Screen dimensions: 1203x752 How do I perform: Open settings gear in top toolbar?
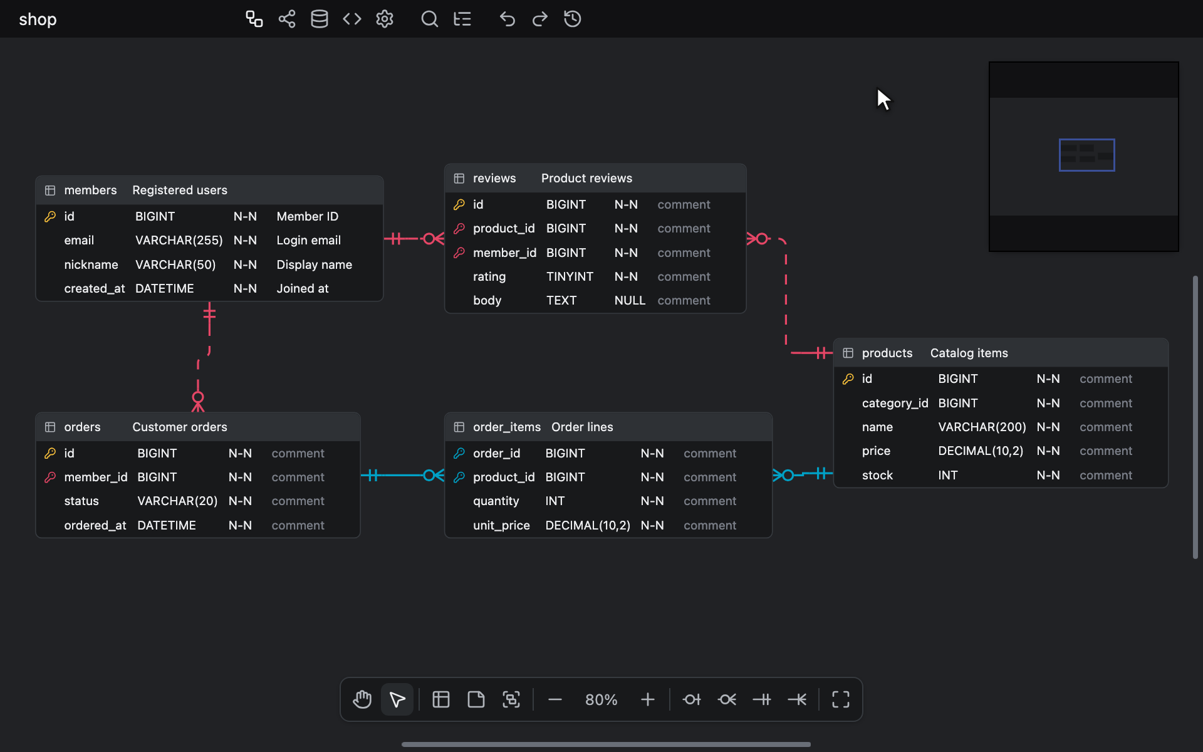385,19
